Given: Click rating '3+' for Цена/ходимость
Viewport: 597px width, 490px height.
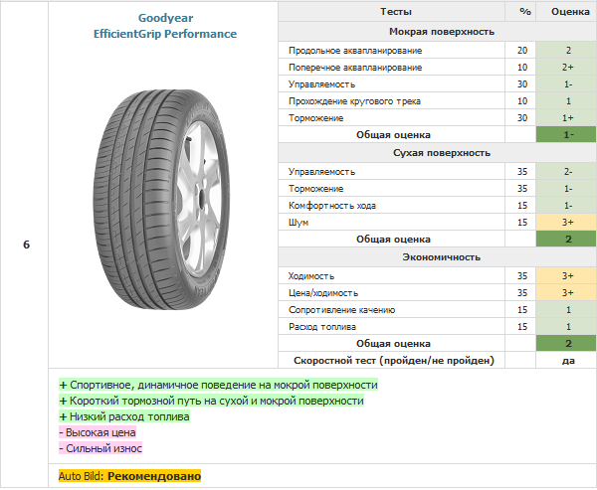Looking at the screenshot, I should [568, 293].
